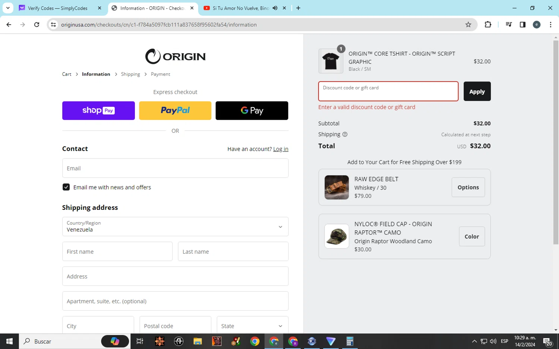Click the page vertical scrollbar thumb
Viewport: 559px width, 349px height.
[x=556, y=142]
